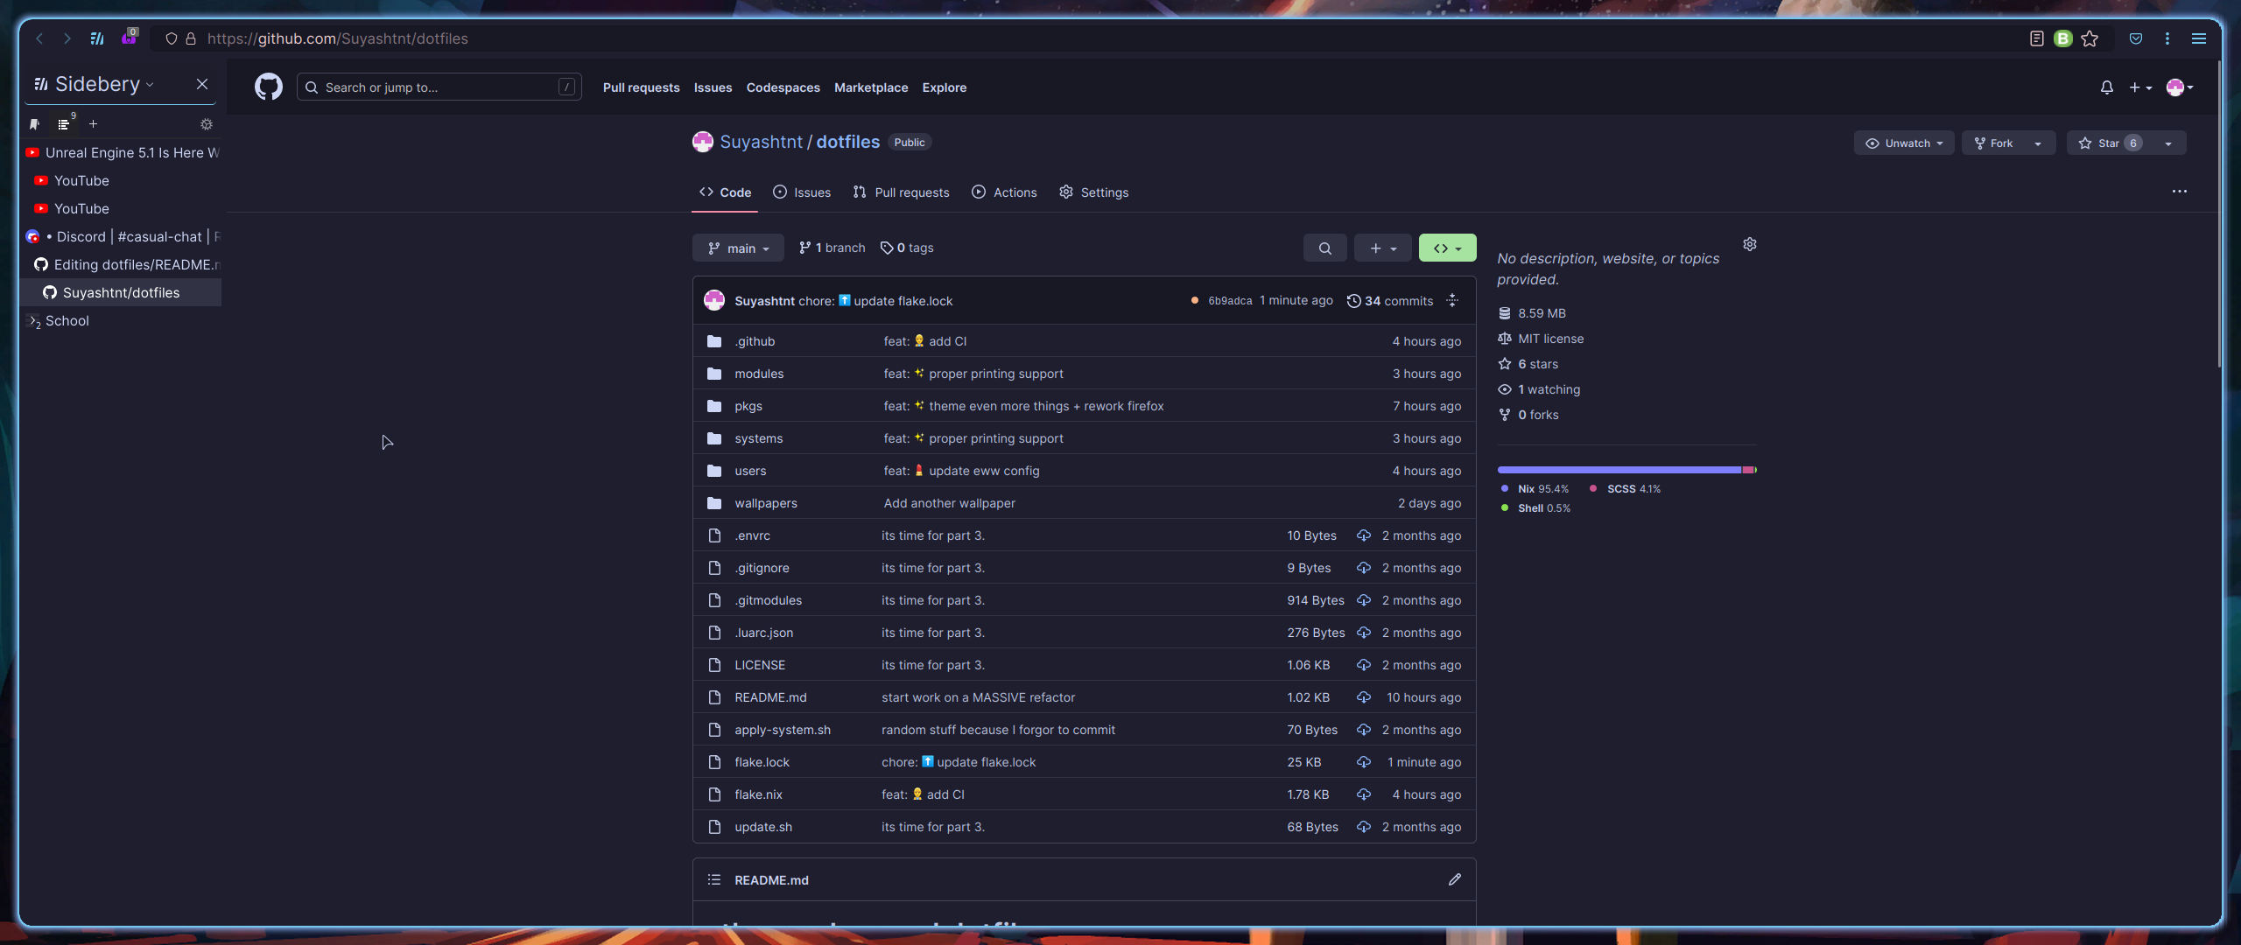Image resolution: width=2241 pixels, height=945 pixels.
Task: Open the main branch selector
Action: click(738, 248)
